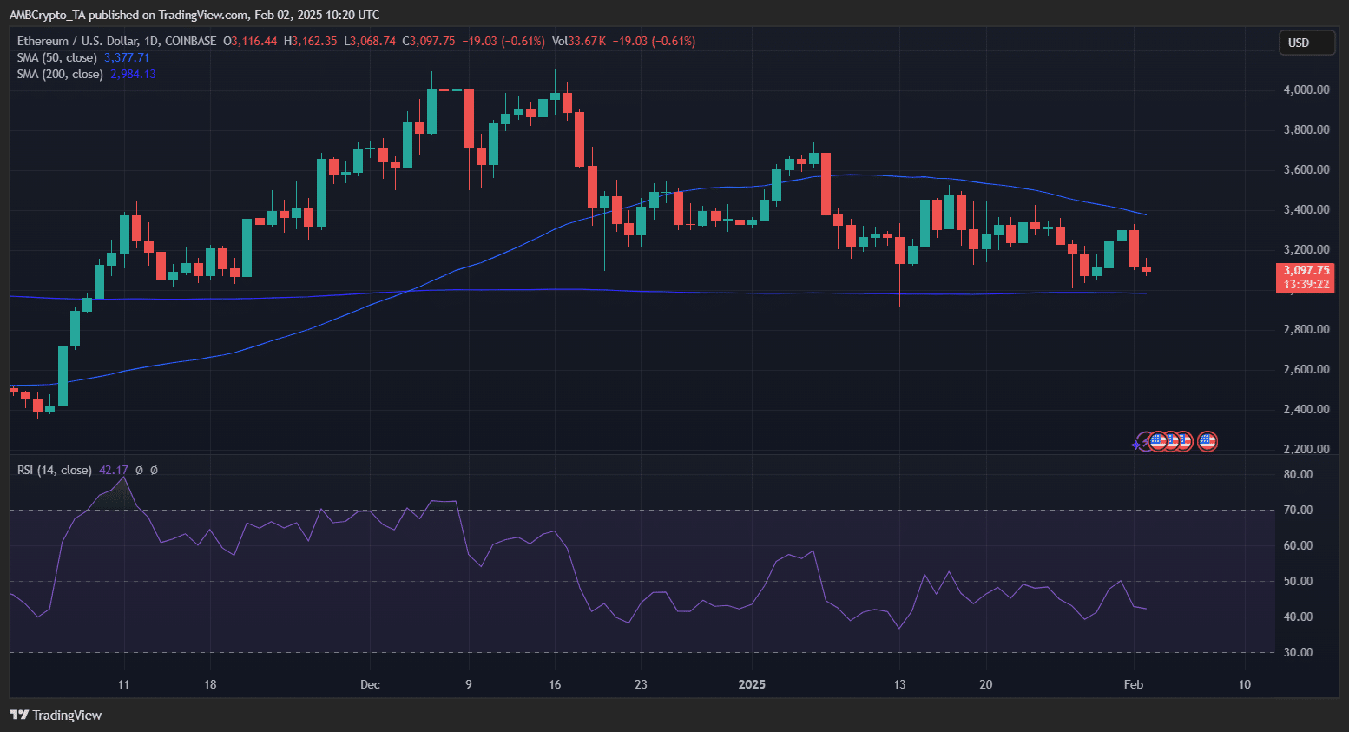Click the COINBASE exchange label
Viewport: 1349px width, 732px height.
point(190,41)
